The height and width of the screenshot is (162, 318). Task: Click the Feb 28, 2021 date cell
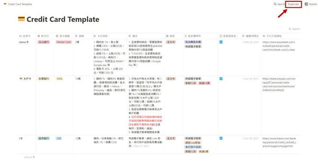(x=251, y=42)
